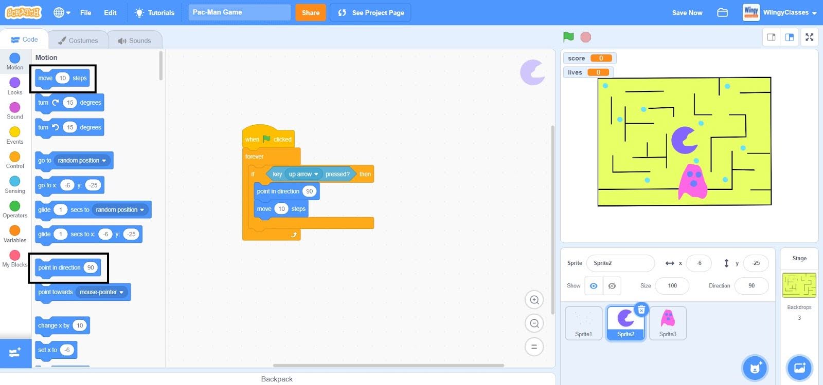Edit the sprite x position field

click(699, 263)
